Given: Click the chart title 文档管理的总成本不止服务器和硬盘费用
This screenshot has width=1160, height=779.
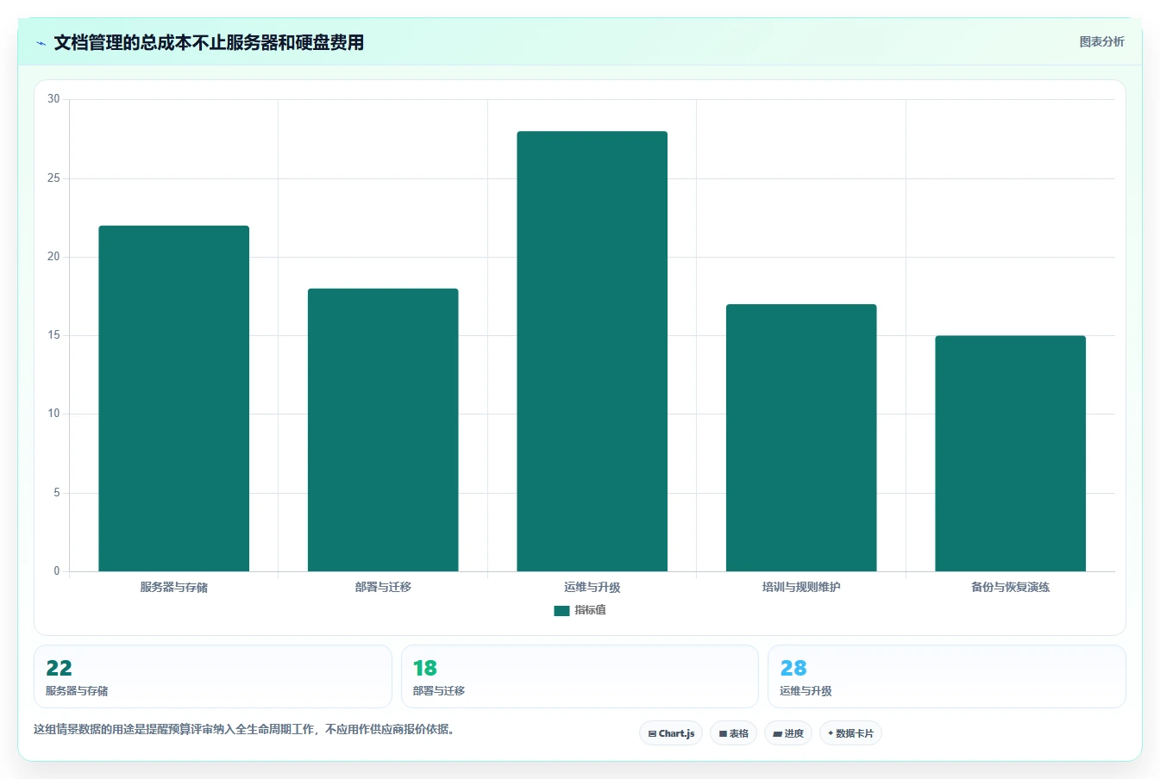Looking at the screenshot, I should pyautogui.click(x=209, y=43).
